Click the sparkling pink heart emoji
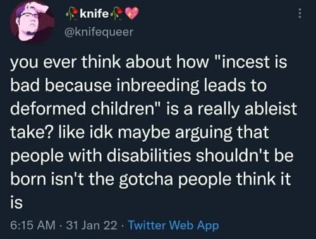 (132, 13)
